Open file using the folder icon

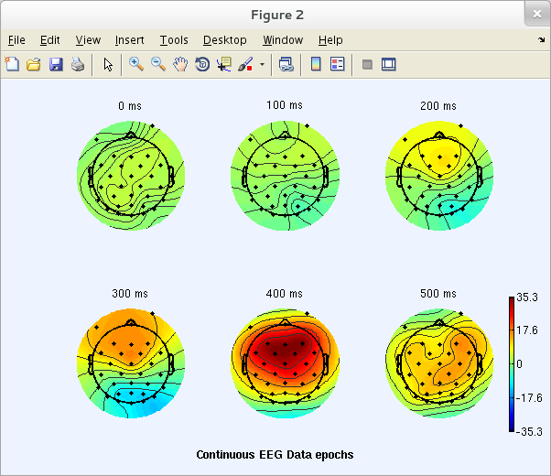coord(33,64)
